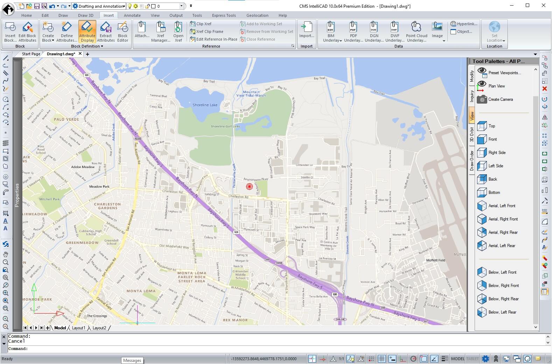Click Create Camera in Tool Palettes
Image resolution: width=552 pixels, height=364 pixels.
[500, 99]
